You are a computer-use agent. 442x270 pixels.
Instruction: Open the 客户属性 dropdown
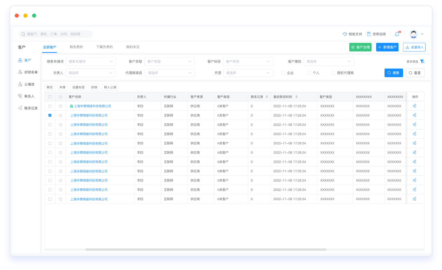tap(329, 61)
